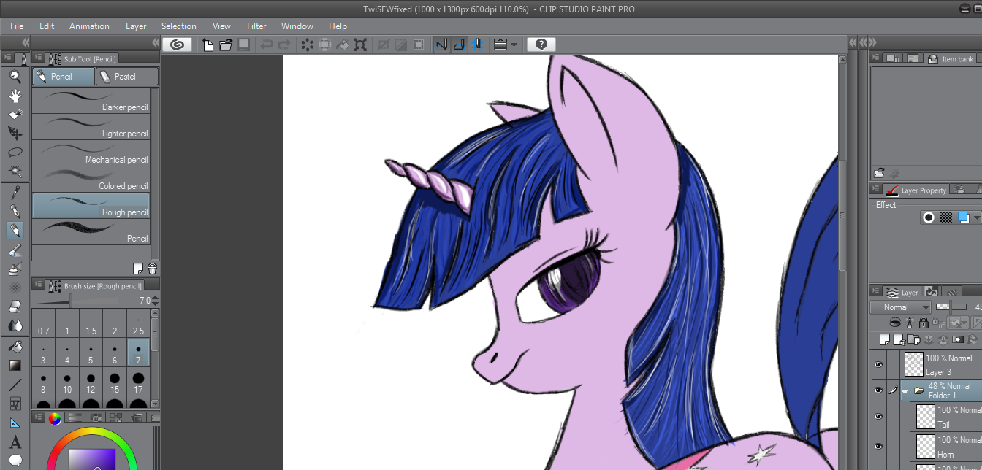Open the Layer menu
The width and height of the screenshot is (982, 470).
pyautogui.click(x=136, y=26)
